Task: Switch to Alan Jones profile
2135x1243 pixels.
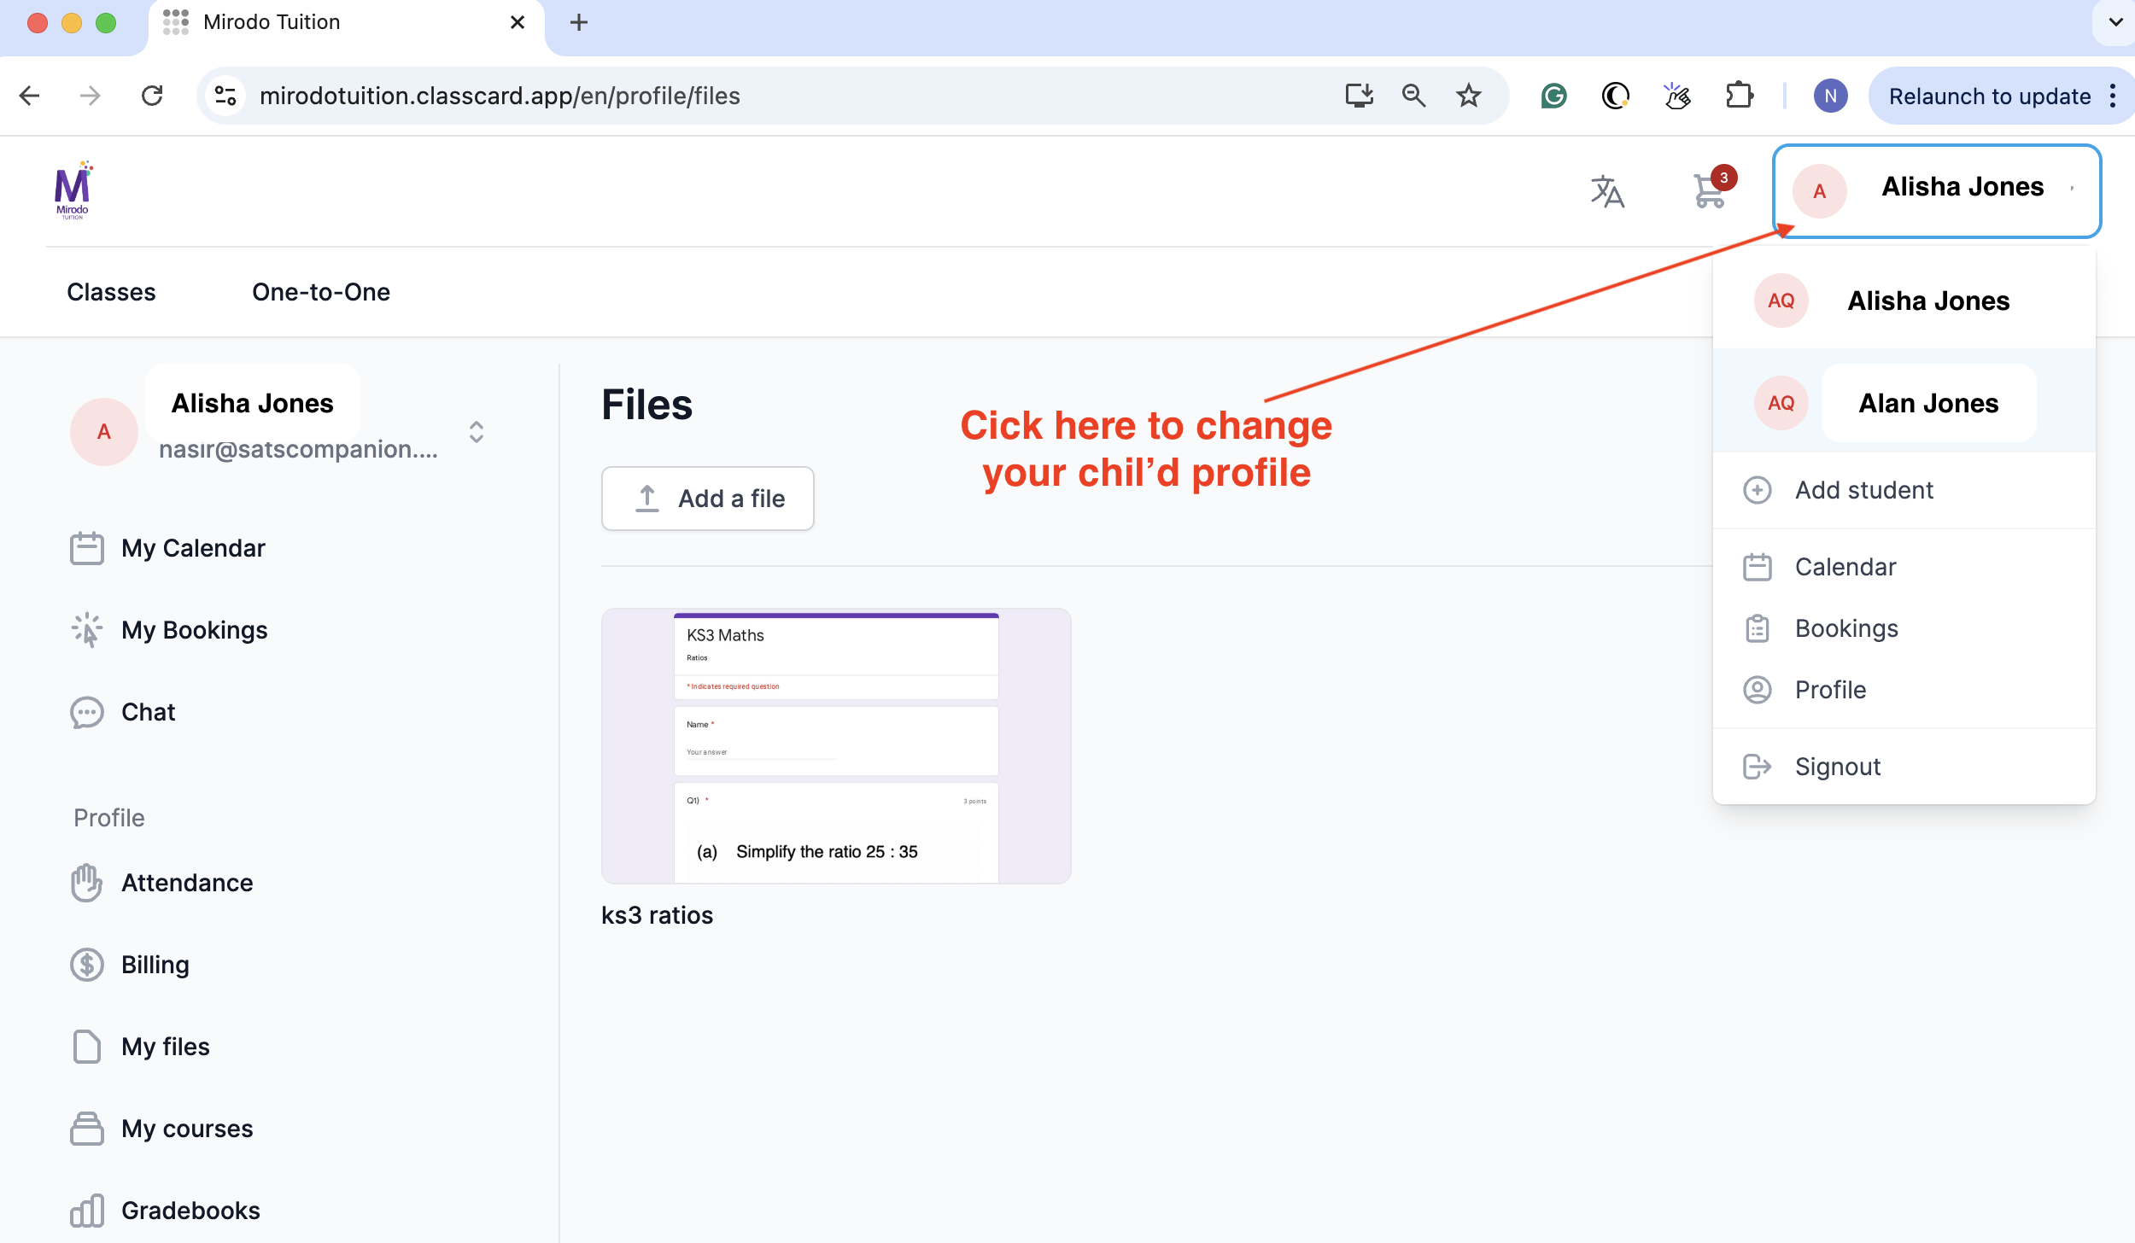Action: click(1927, 403)
